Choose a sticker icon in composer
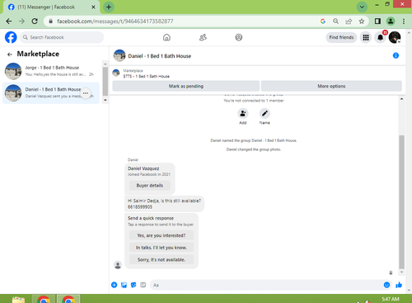Image resolution: width=412 pixels, height=303 pixels. tap(133, 285)
